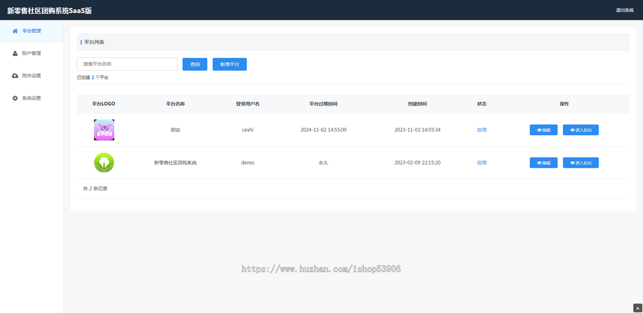Viewport: 643px width, 313px height.
Task: Focus the 搜索平台名称 search field
Action: [127, 64]
